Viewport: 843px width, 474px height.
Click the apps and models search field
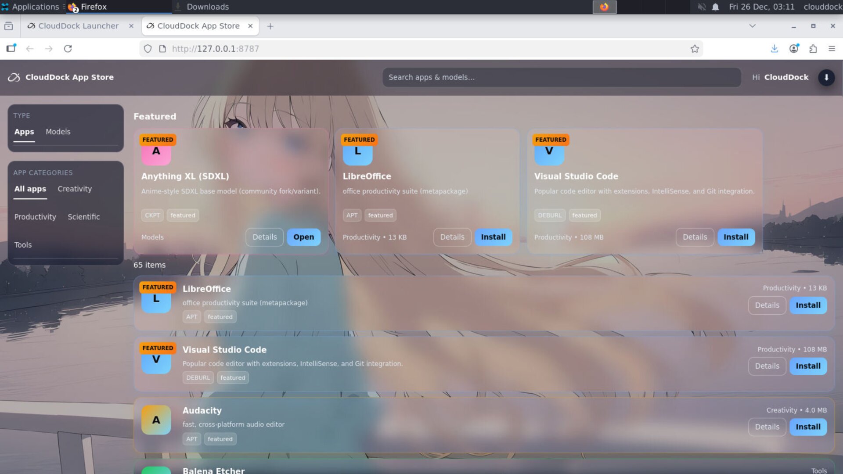pyautogui.click(x=561, y=77)
